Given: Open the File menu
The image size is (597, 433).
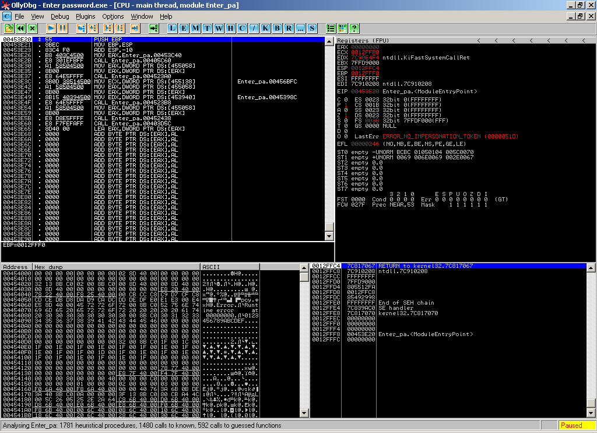Looking at the screenshot, I should (19, 16).
